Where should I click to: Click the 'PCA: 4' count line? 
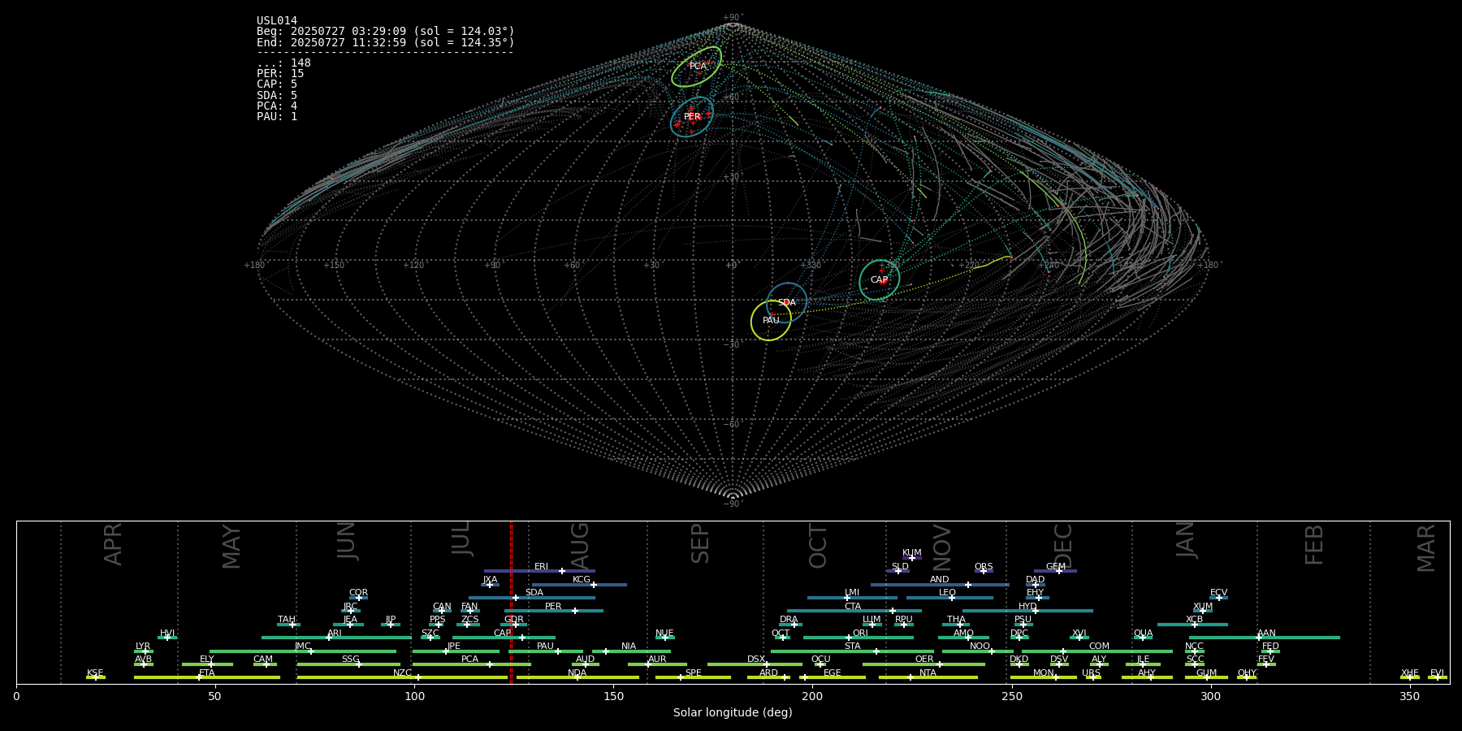tap(277, 106)
